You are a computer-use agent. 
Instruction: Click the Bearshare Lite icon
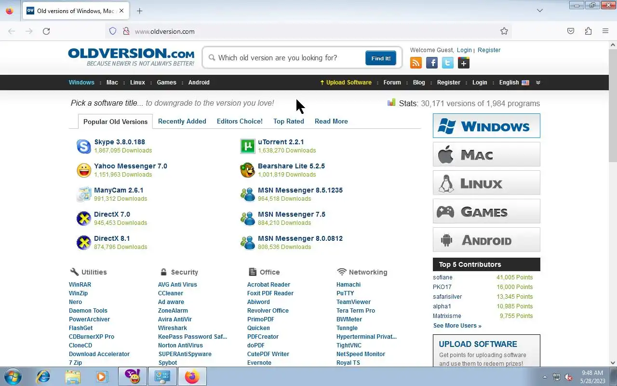pyautogui.click(x=247, y=170)
